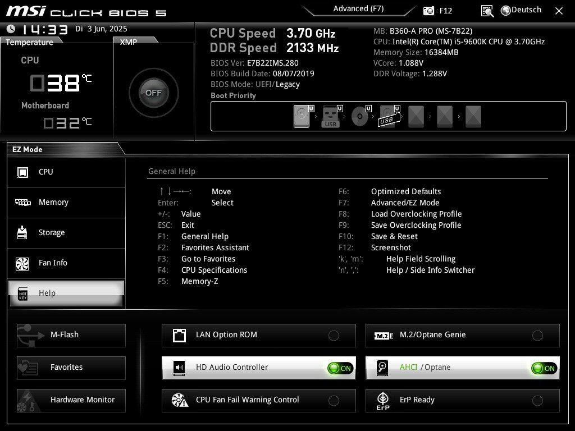
Task: Open the Favorites button
Action: coord(71,368)
